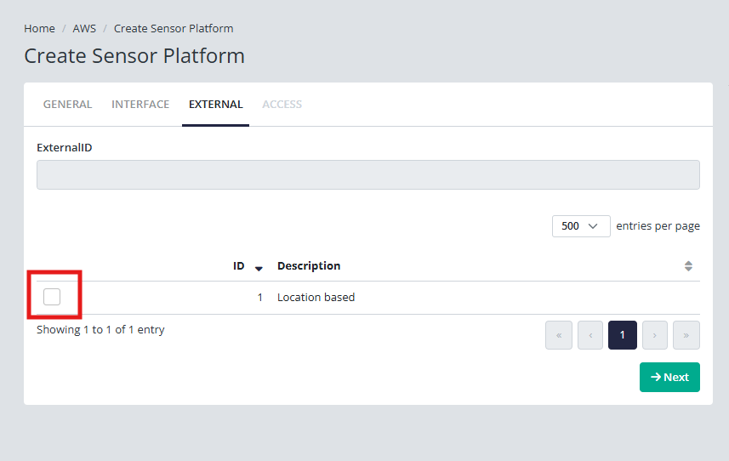Go to the last page button

[686, 335]
